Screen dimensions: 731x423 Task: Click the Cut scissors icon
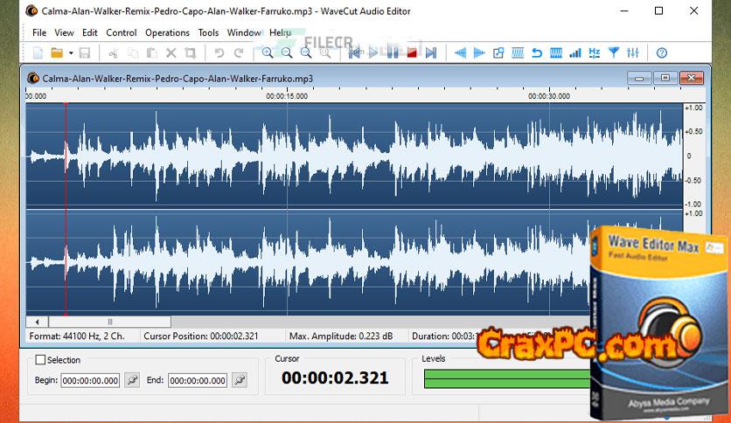113,53
